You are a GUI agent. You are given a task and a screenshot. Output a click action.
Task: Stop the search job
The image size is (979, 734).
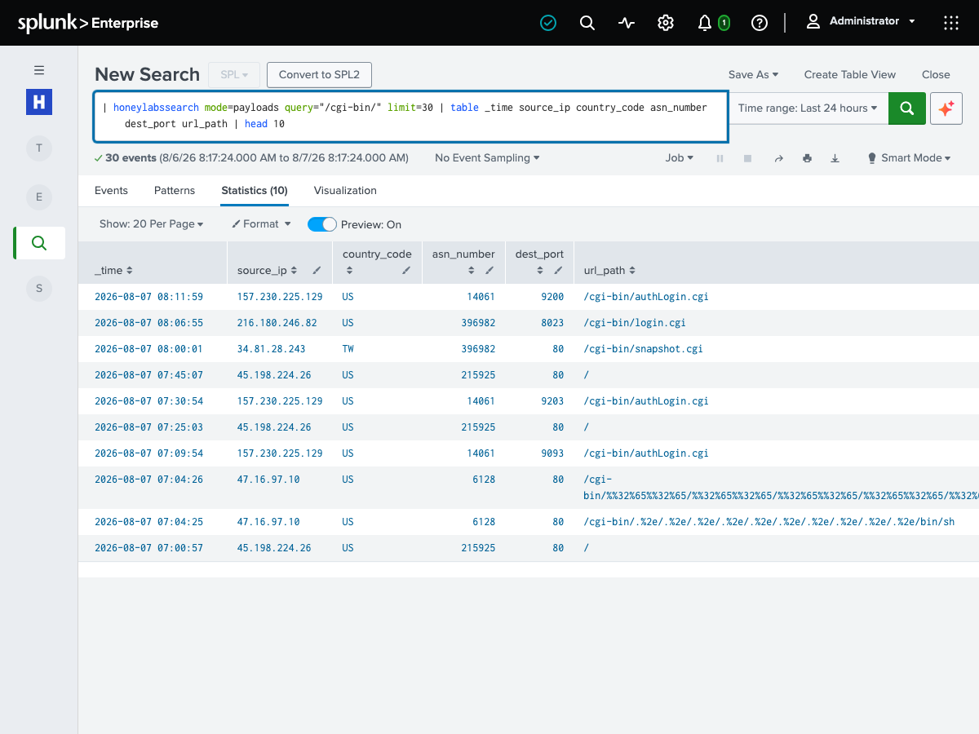click(x=747, y=158)
